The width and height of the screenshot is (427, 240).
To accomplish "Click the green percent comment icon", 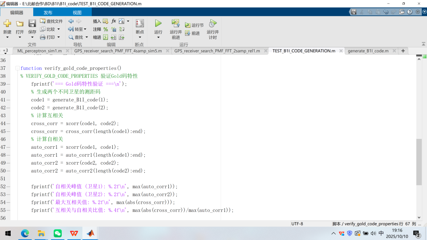I will tap(106, 29).
